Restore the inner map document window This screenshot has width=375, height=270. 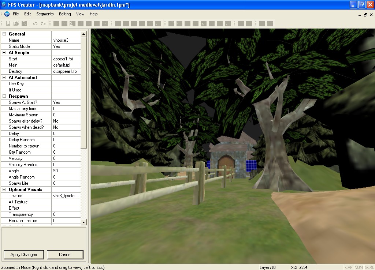click(x=365, y=15)
